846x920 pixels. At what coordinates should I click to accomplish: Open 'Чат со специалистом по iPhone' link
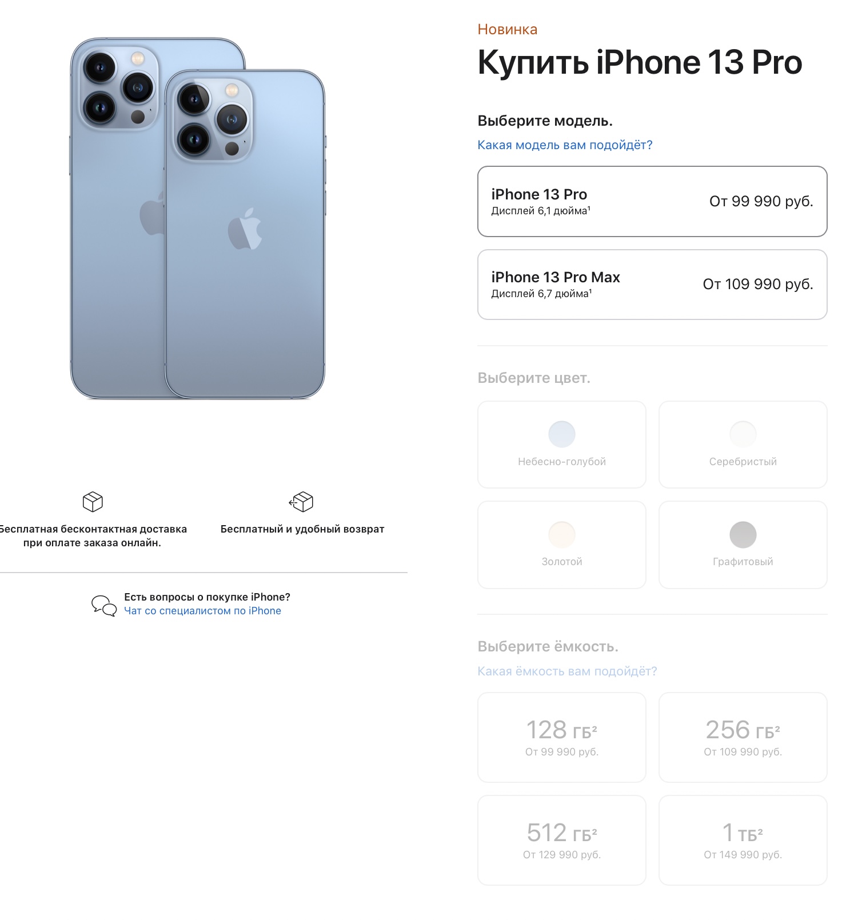pos(202,611)
